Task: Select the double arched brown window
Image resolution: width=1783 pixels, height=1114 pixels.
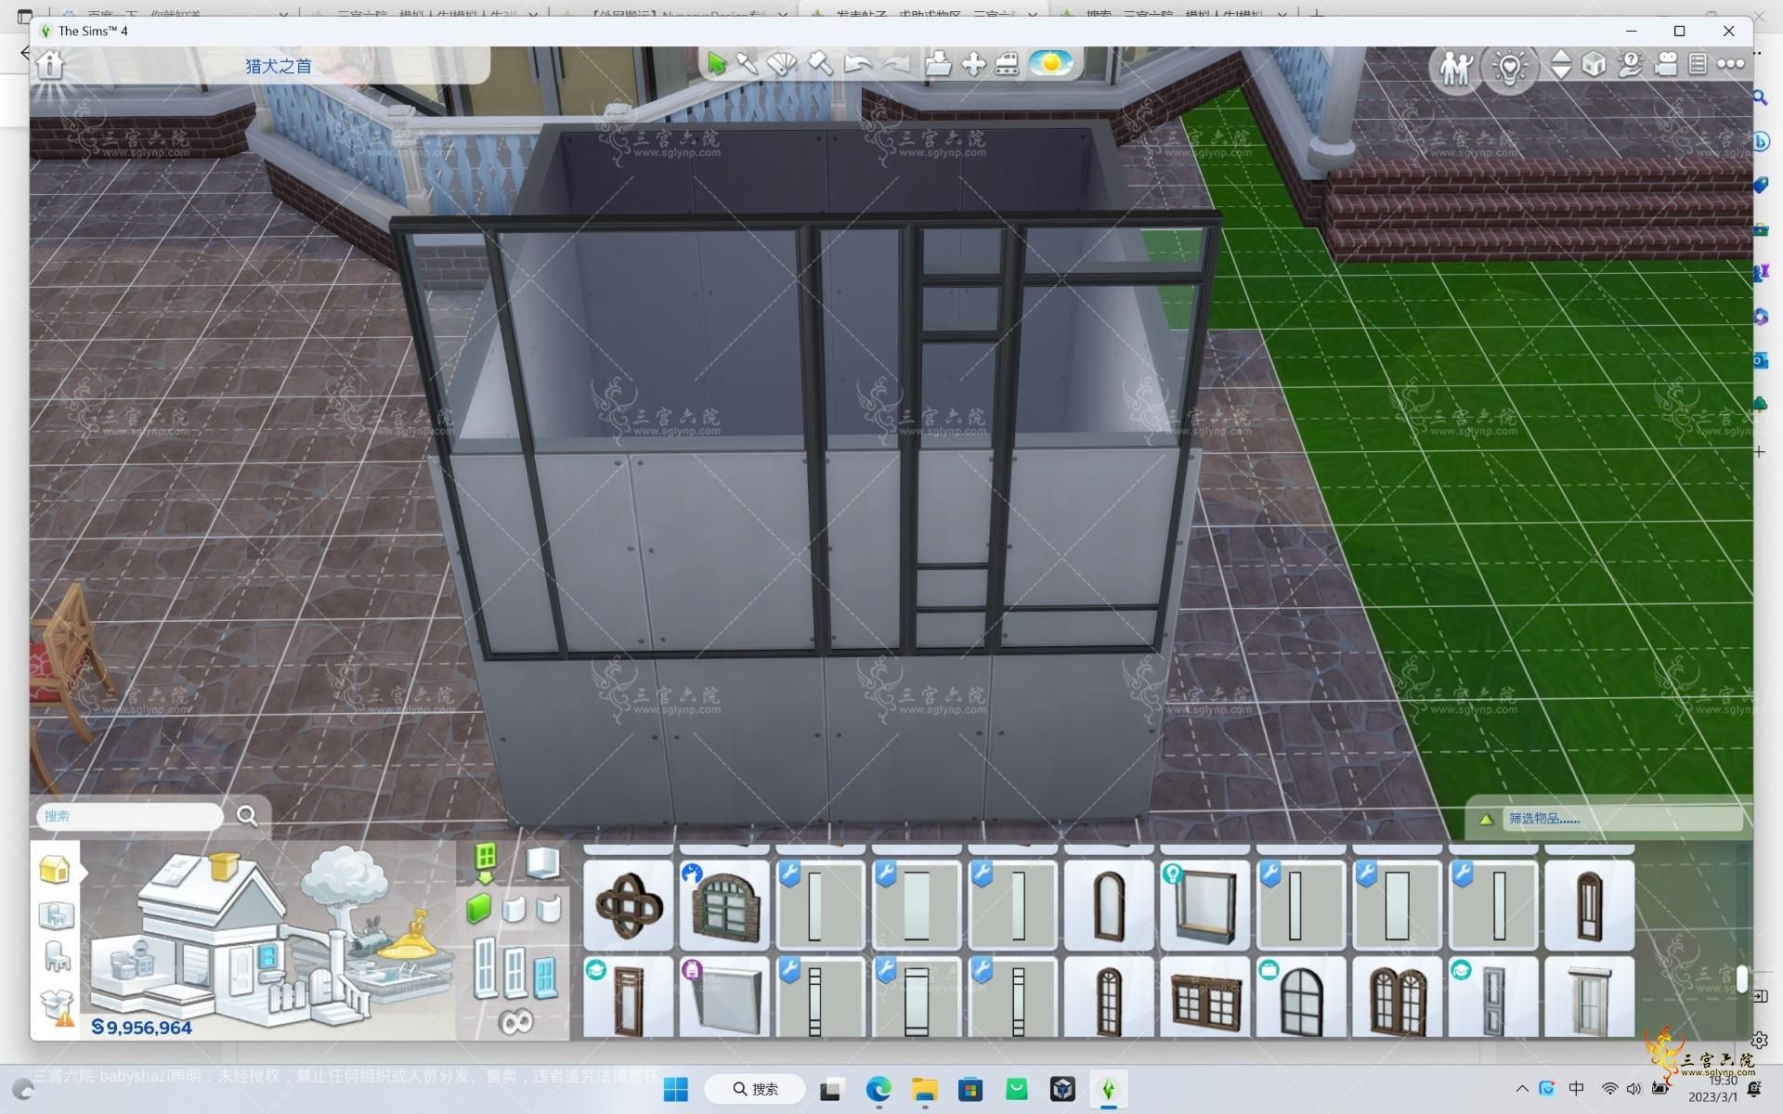Action: 1397,998
